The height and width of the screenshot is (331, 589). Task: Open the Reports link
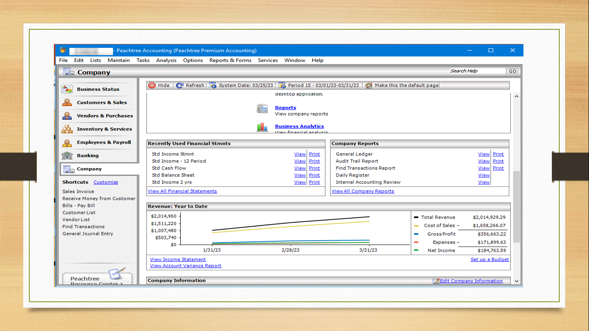tap(285, 108)
